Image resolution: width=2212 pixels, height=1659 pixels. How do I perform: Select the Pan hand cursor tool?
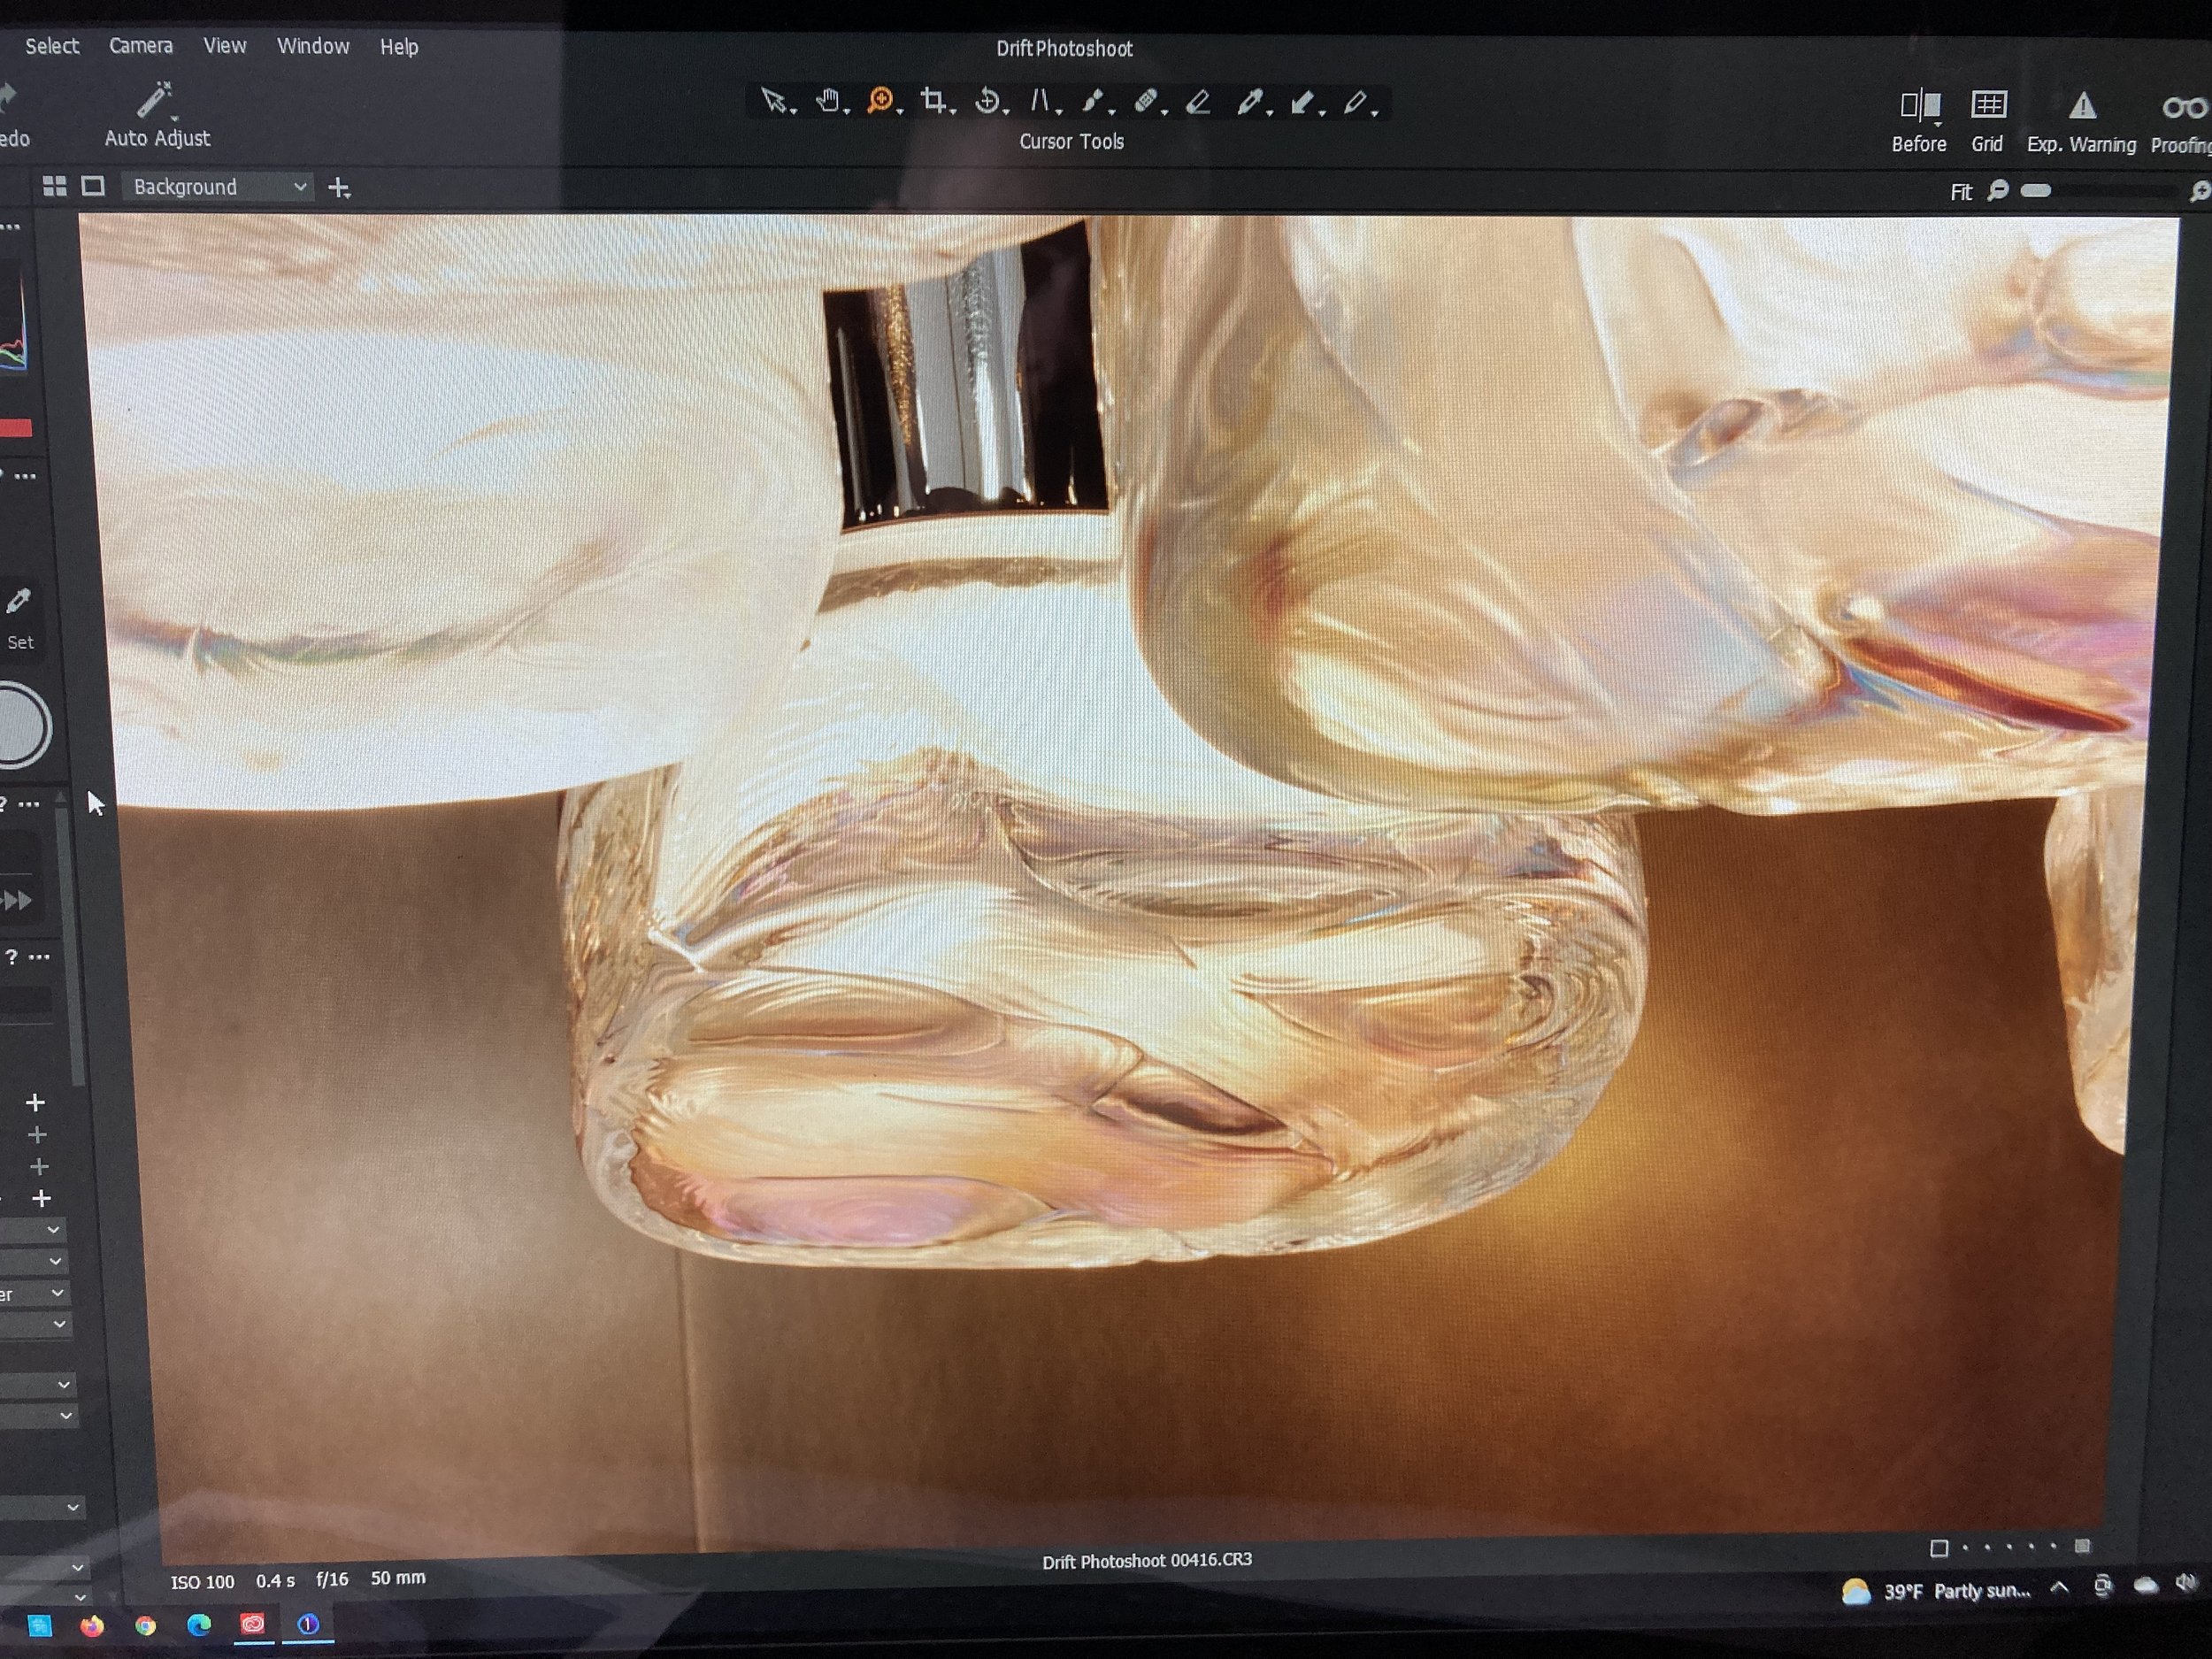[827, 100]
